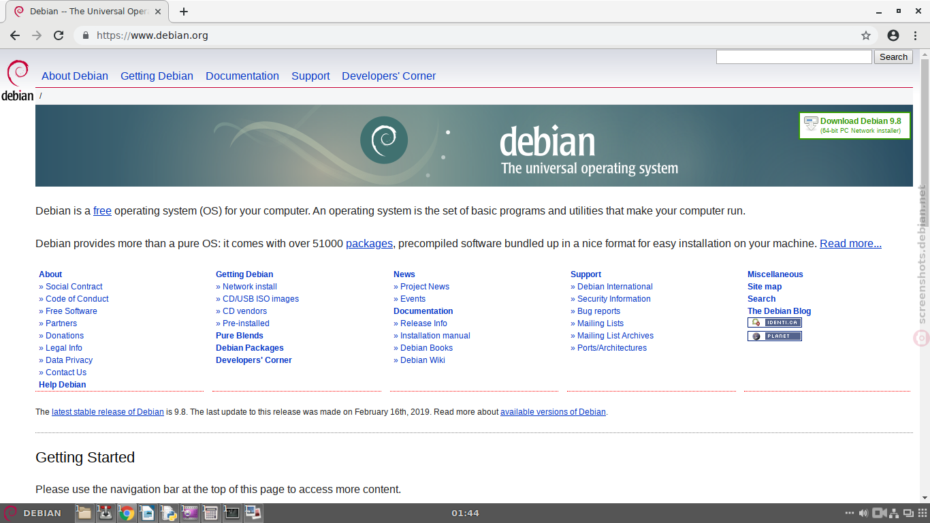Launch the joystick game icon in taskbar
This screenshot has width=930, height=523.
click(105, 513)
